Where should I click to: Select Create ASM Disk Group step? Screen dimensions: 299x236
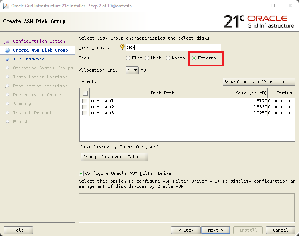(x=40, y=50)
